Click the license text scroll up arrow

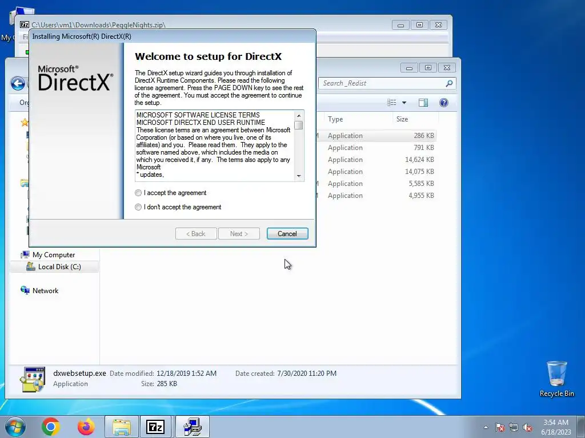click(298, 115)
